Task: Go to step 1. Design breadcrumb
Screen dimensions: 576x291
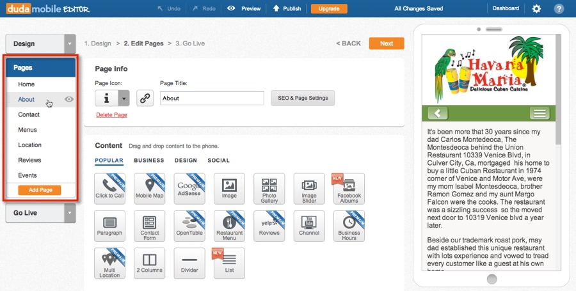Action: tap(98, 43)
